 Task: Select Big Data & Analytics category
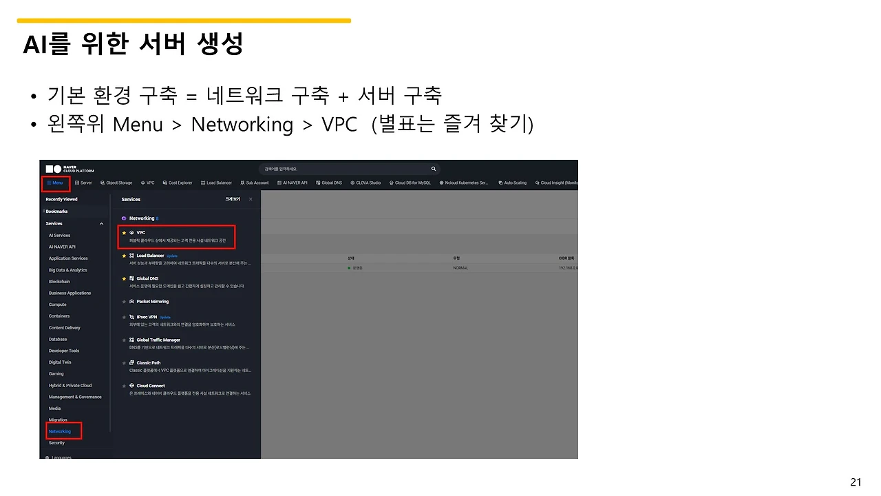click(68, 270)
